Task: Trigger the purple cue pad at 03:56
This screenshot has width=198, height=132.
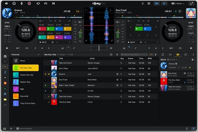Action: point(67,37)
